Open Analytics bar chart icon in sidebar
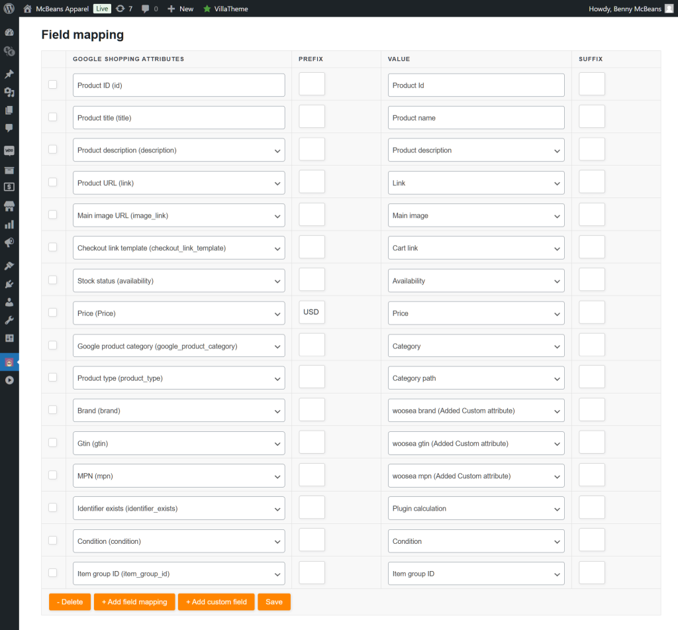The width and height of the screenshot is (678, 630). click(9, 225)
